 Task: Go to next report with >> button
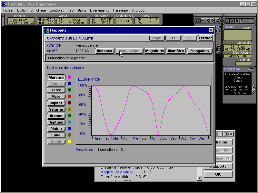189,38
